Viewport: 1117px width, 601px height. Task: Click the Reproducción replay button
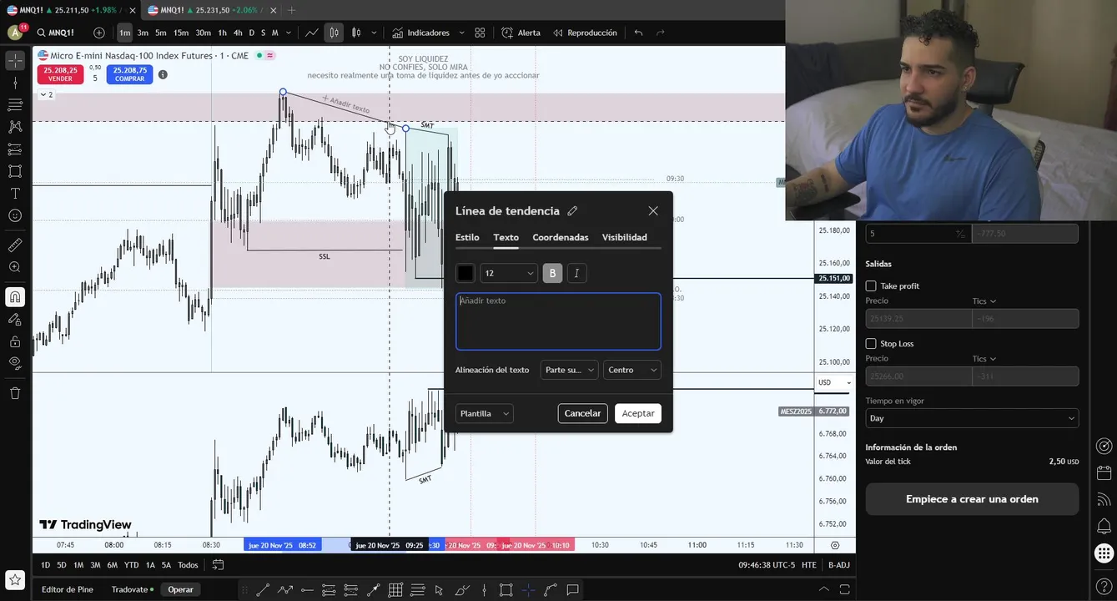[585, 33]
